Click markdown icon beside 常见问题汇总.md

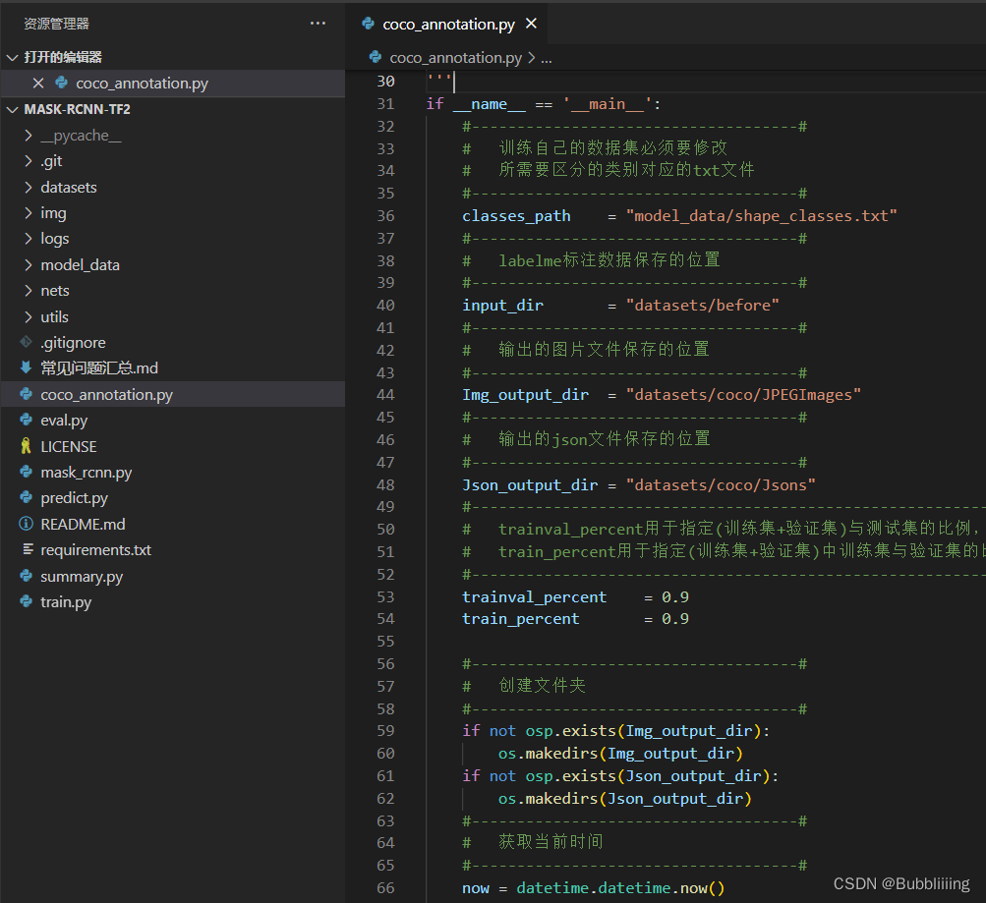tap(27, 367)
